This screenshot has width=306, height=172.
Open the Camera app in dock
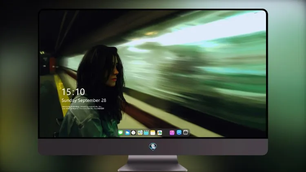[x=186, y=132]
